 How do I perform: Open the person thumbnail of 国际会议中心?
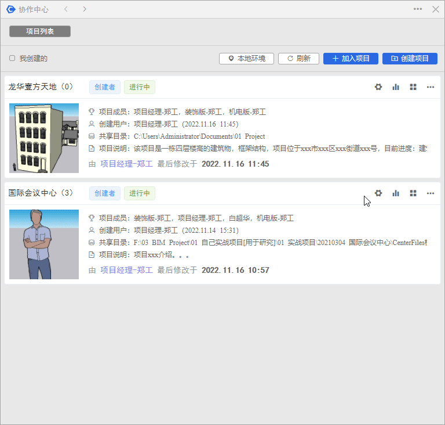pyautogui.click(x=44, y=244)
